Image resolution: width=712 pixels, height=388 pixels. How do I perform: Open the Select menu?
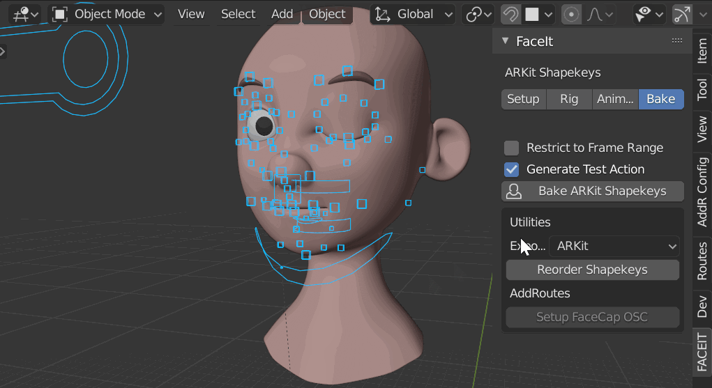click(x=238, y=14)
